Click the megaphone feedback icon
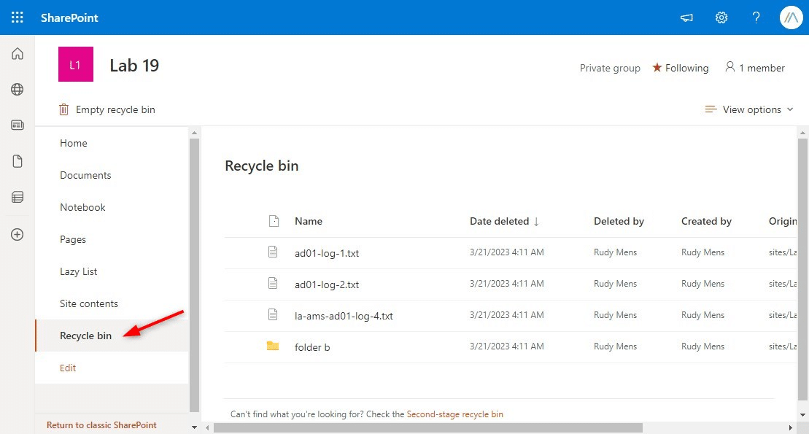This screenshot has height=434, width=809. pyautogui.click(x=686, y=18)
